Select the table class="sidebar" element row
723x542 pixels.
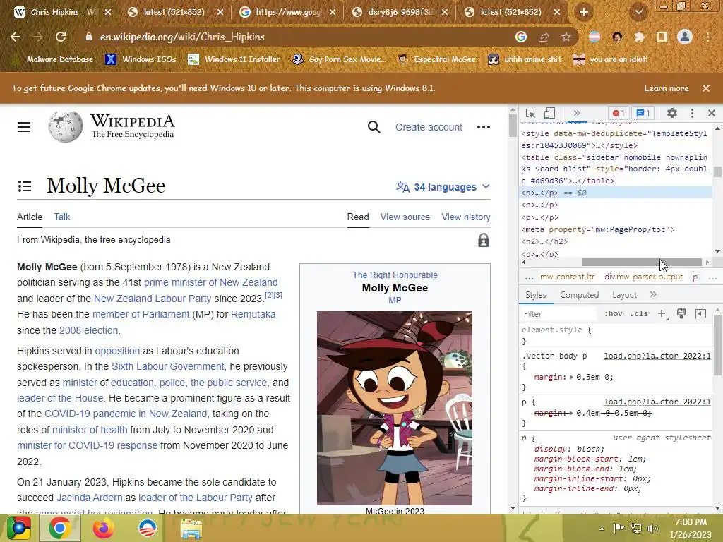614,169
